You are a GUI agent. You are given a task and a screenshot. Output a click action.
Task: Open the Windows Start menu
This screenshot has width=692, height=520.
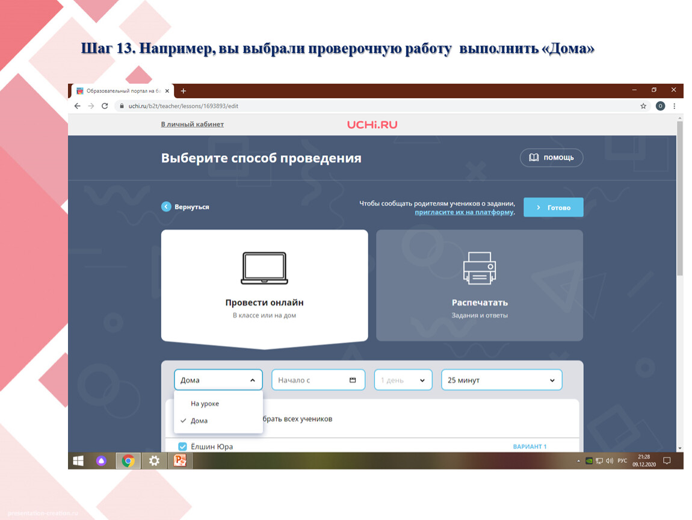(x=78, y=461)
